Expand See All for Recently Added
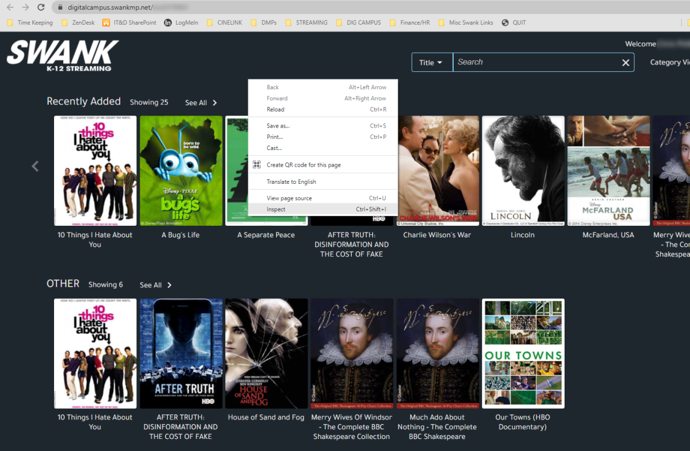This screenshot has height=451, width=690. (201, 103)
